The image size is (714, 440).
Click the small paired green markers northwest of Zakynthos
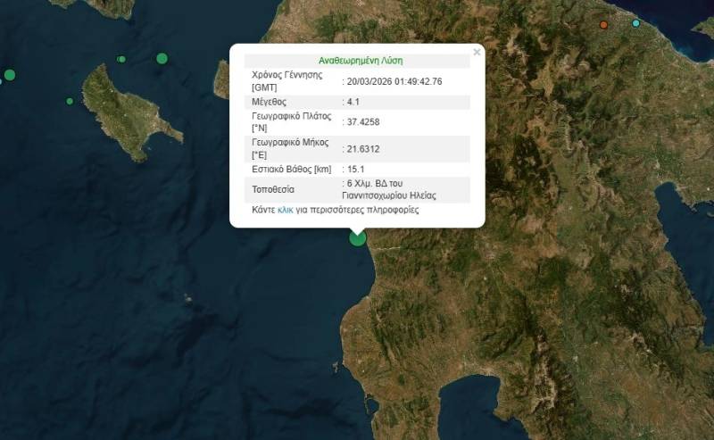pyautogui.click(x=121, y=60)
